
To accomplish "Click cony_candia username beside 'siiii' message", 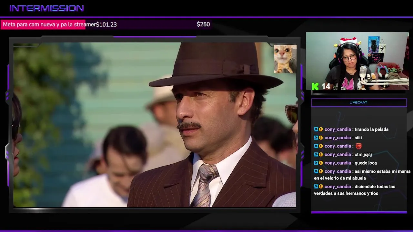I will [x=337, y=138].
